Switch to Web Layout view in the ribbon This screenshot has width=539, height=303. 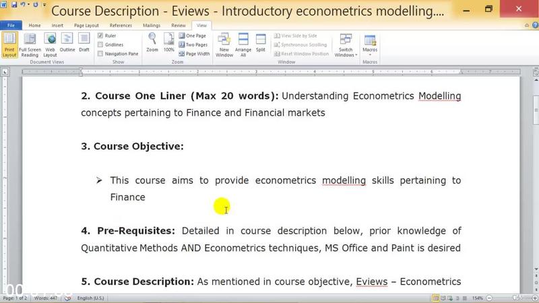click(50, 44)
